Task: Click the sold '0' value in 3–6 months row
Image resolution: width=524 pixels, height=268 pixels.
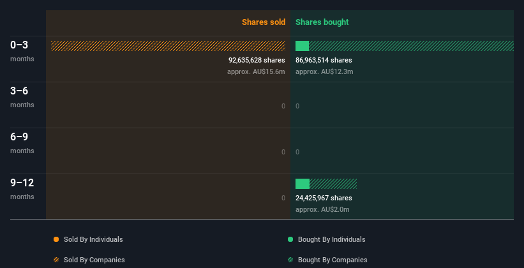Action: click(283, 107)
